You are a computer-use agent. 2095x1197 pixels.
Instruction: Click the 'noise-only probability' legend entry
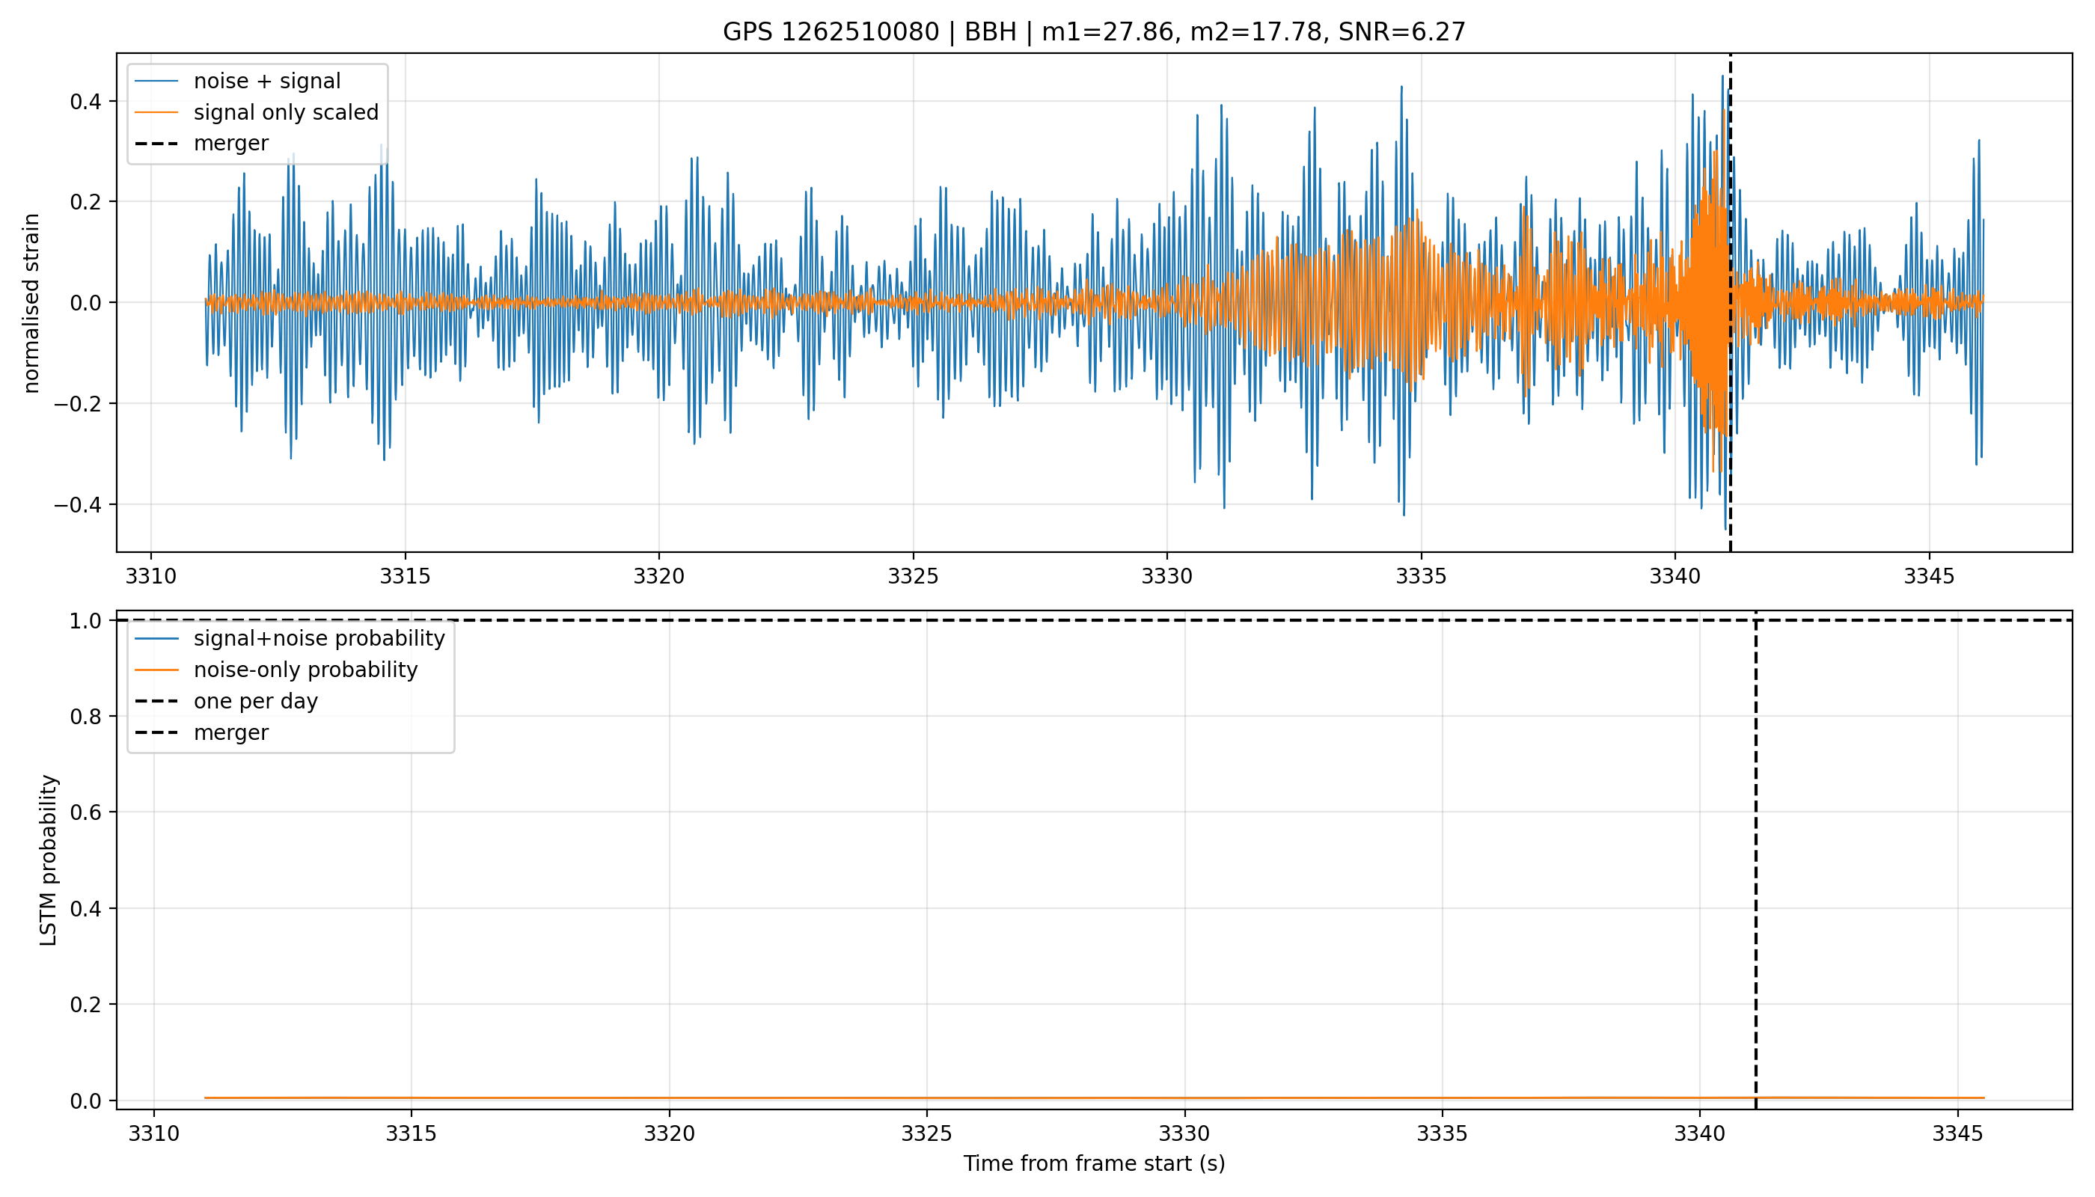click(x=306, y=670)
